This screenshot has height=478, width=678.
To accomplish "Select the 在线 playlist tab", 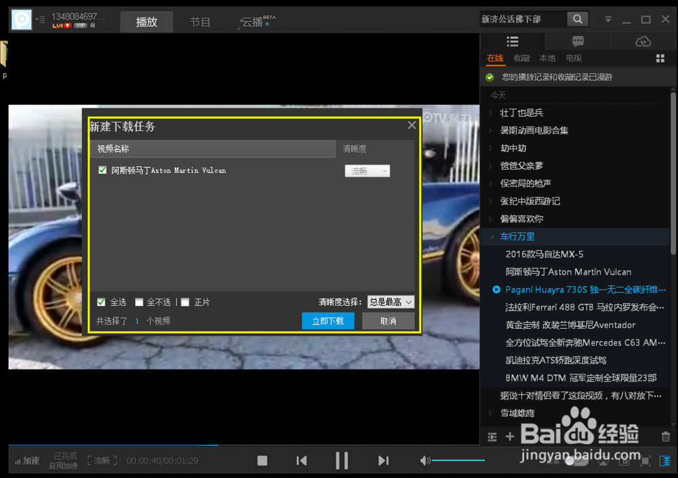I will point(495,58).
